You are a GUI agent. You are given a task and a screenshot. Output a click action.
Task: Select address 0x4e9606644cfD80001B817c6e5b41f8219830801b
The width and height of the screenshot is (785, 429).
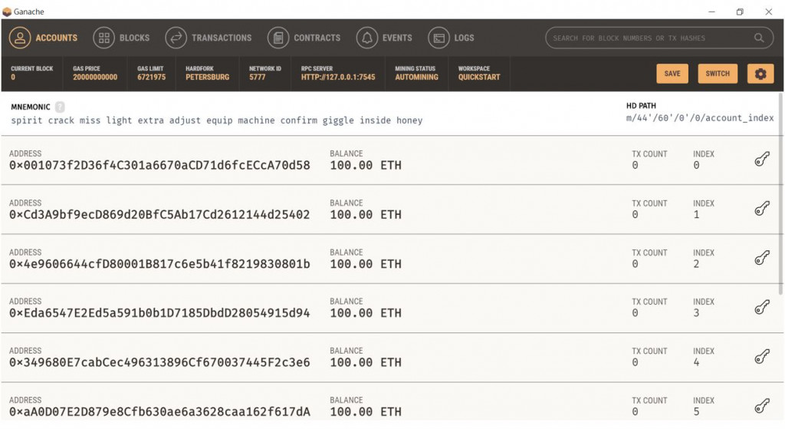pyautogui.click(x=159, y=264)
